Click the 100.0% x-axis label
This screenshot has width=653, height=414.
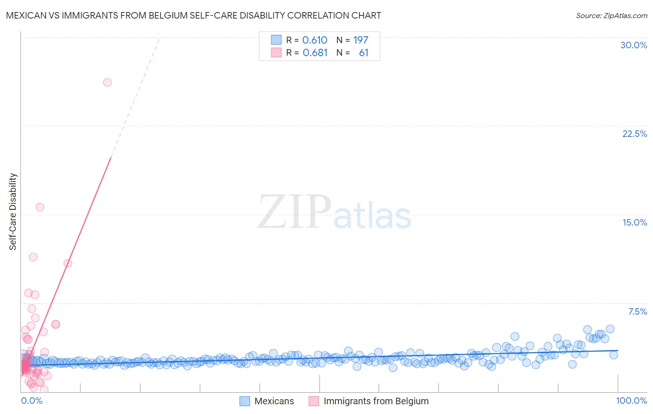click(x=631, y=401)
